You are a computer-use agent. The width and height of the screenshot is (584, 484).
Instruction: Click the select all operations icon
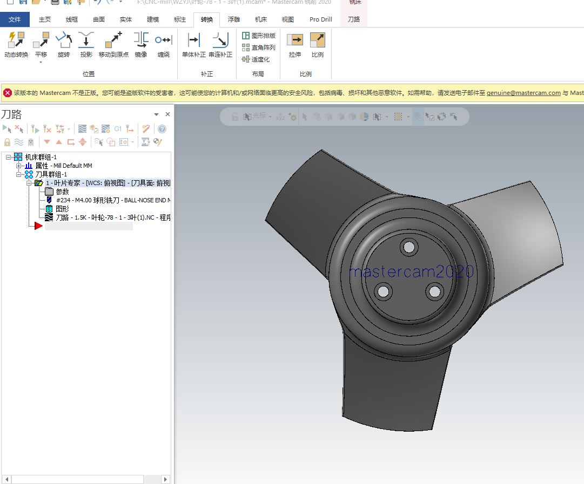click(x=6, y=129)
